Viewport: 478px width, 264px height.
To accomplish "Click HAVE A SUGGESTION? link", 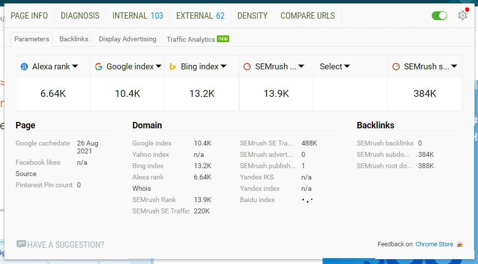I will pos(65,244).
